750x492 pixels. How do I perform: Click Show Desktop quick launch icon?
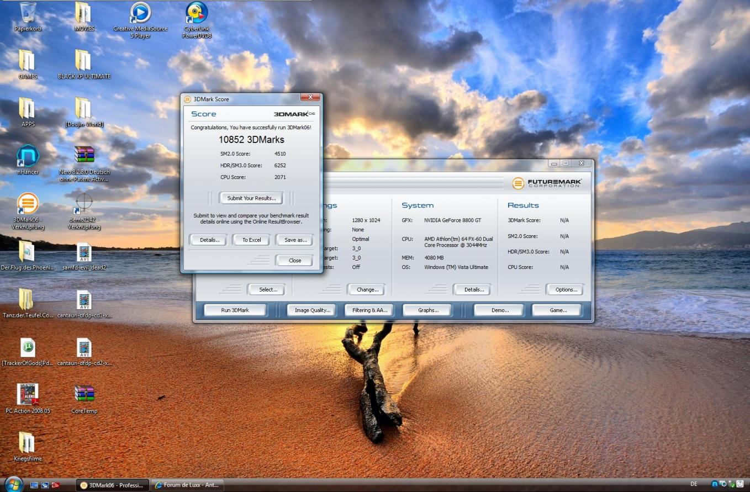[x=34, y=485]
